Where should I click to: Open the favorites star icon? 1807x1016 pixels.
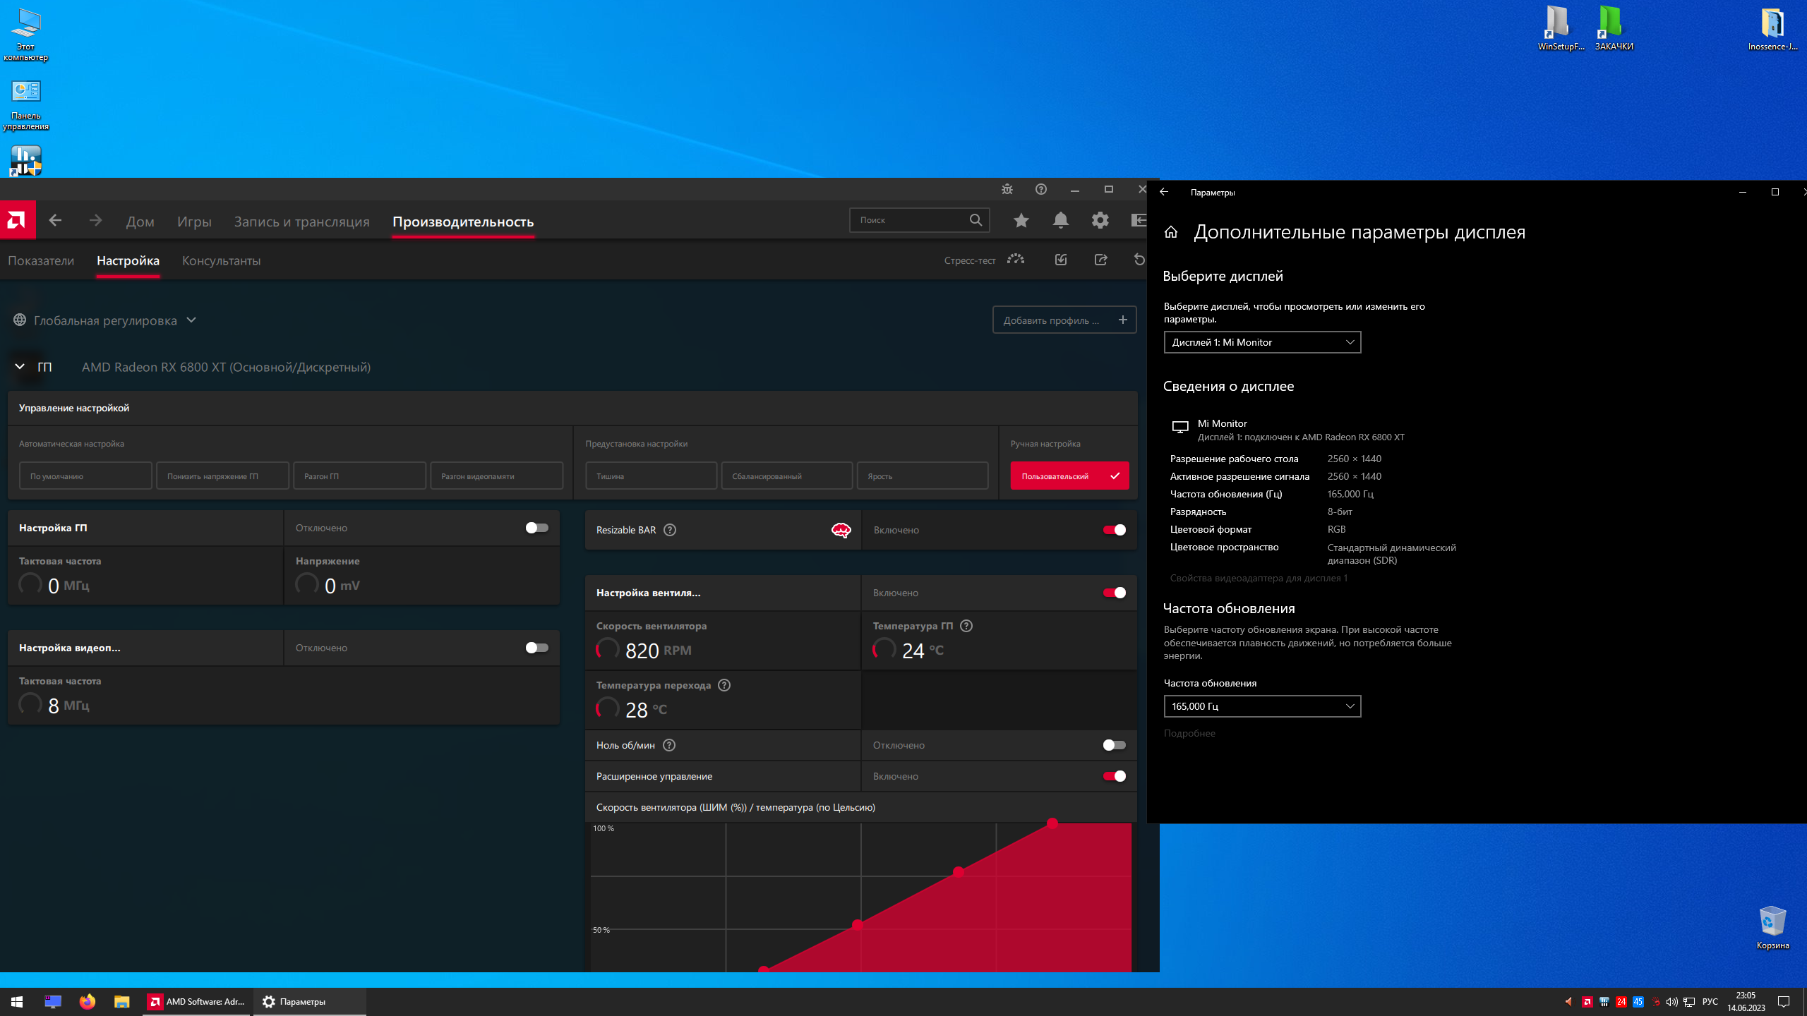pyautogui.click(x=1021, y=221)
